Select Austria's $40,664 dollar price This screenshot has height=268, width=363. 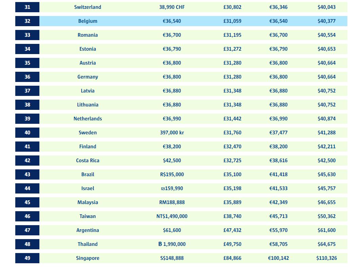[326, 63]
